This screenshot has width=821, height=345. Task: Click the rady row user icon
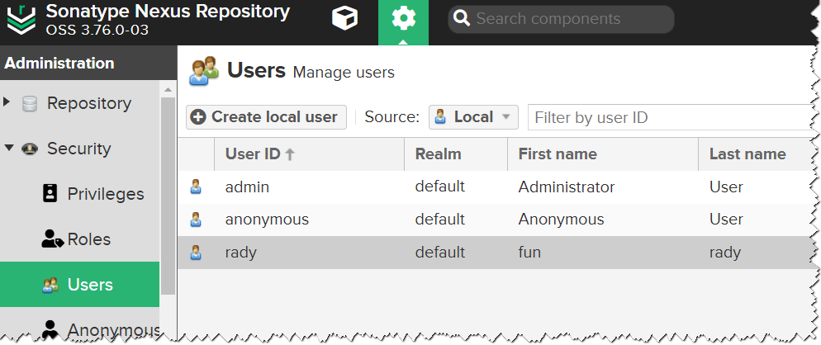coord(195,253)
